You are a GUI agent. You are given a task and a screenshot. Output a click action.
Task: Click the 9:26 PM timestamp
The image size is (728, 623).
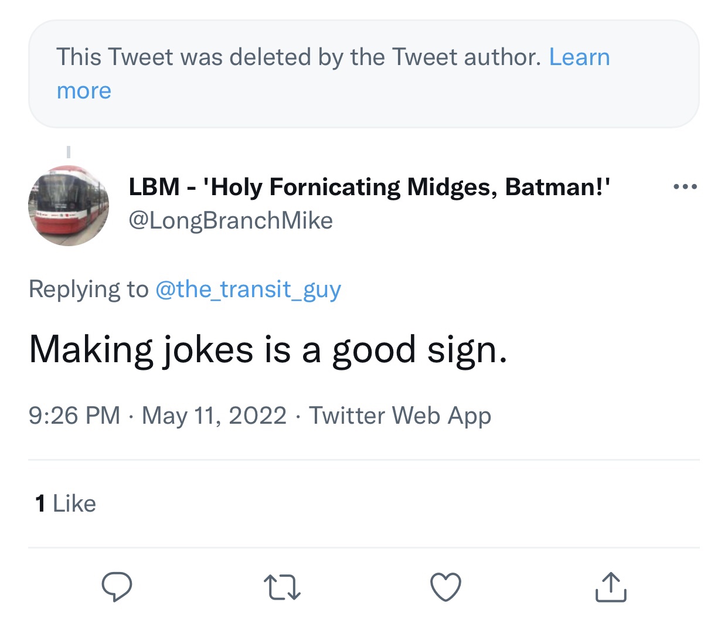74,416
